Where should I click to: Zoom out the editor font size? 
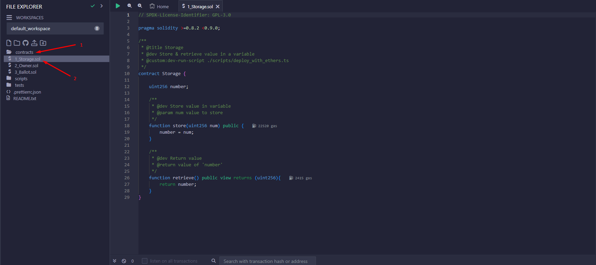129,6
